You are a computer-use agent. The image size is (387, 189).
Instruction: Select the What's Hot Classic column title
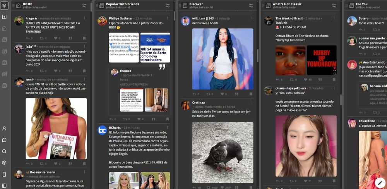tap(287, 4)
